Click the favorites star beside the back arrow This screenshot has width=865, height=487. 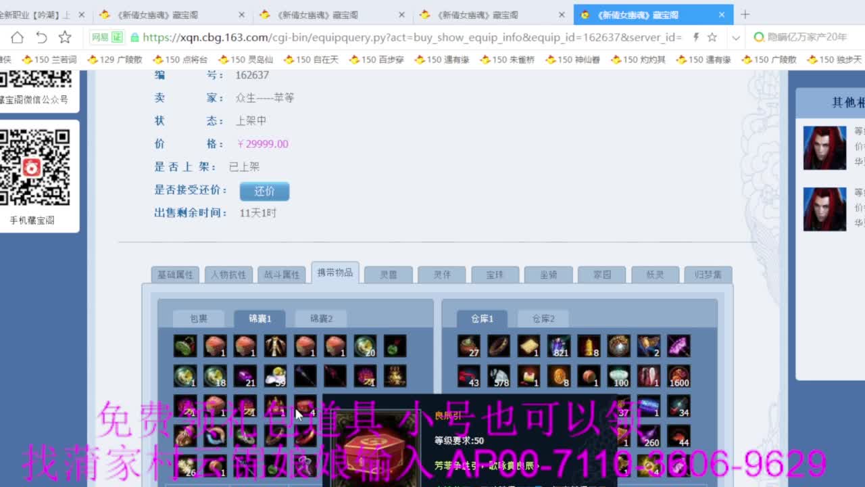coord(65,37)
